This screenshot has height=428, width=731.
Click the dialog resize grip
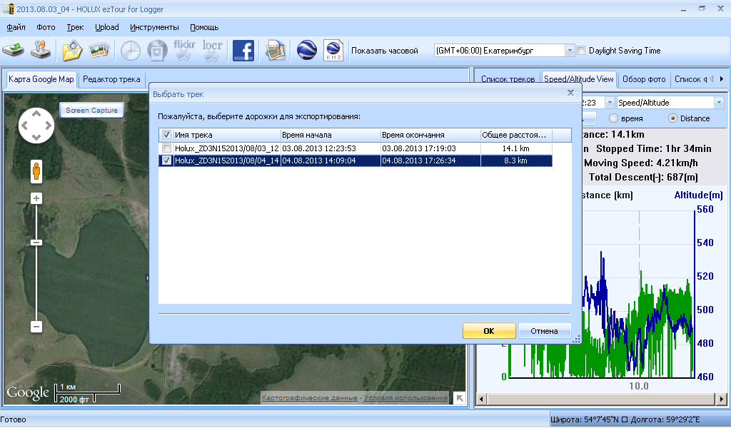576,340
